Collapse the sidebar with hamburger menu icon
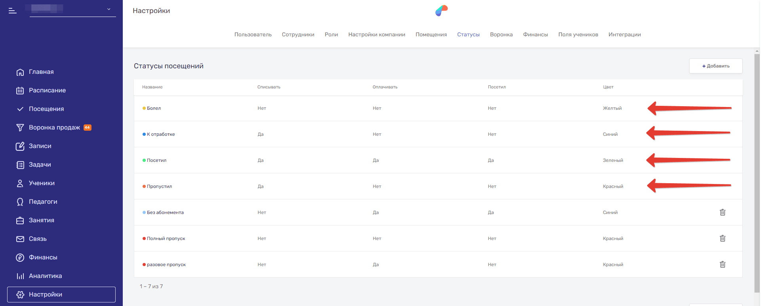Image resolution: width=764 pixels, height=306 pixels. [x=13, y=11]
